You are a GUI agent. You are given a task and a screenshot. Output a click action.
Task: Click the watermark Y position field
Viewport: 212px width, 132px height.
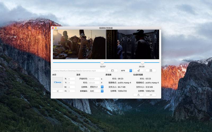click(x=72, y=83)
